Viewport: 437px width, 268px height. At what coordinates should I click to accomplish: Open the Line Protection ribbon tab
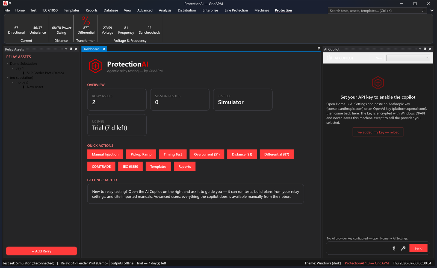(236, 10)
